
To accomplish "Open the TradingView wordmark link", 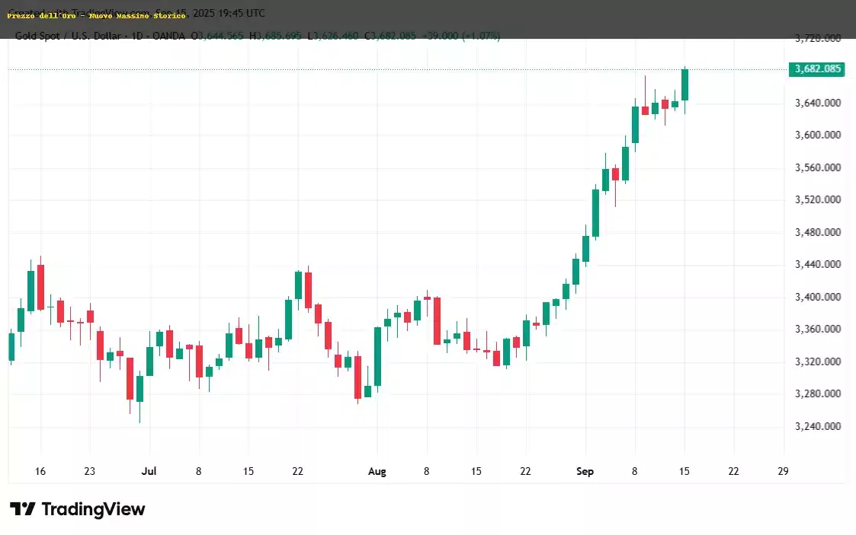I will (x=93, y=509).
